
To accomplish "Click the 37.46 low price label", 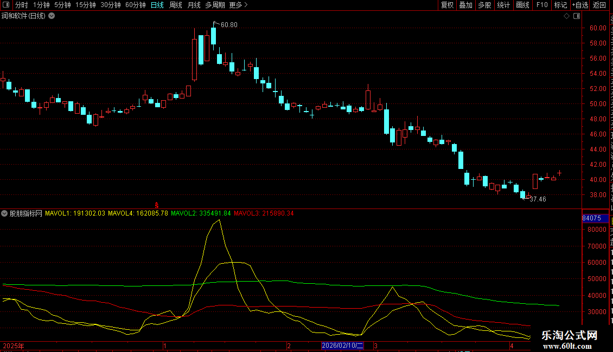I will pos(538,199).
